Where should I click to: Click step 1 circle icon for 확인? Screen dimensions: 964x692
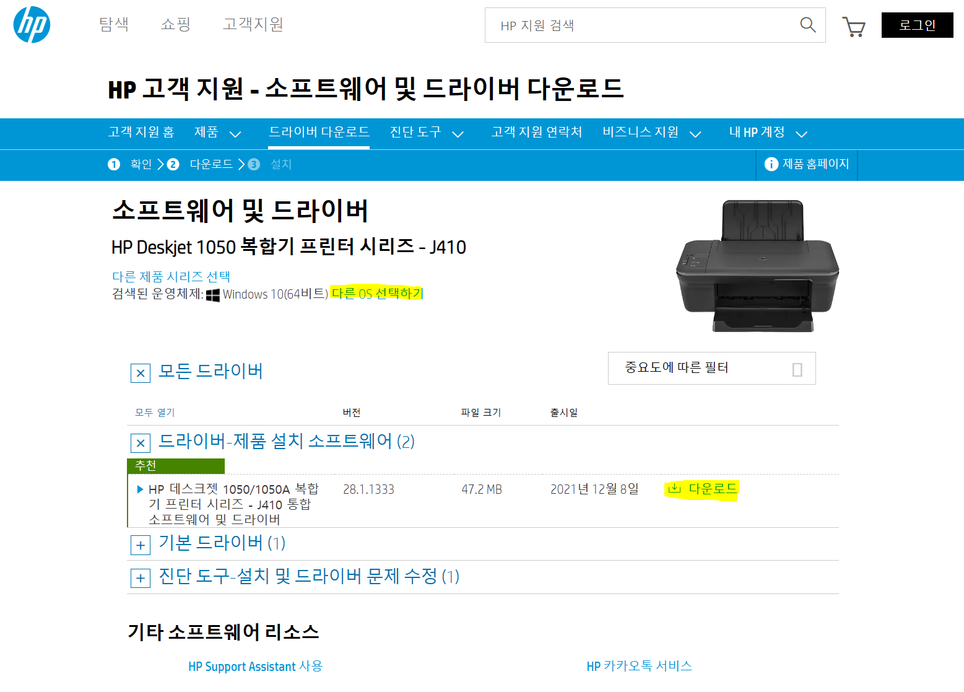point(114,164)
